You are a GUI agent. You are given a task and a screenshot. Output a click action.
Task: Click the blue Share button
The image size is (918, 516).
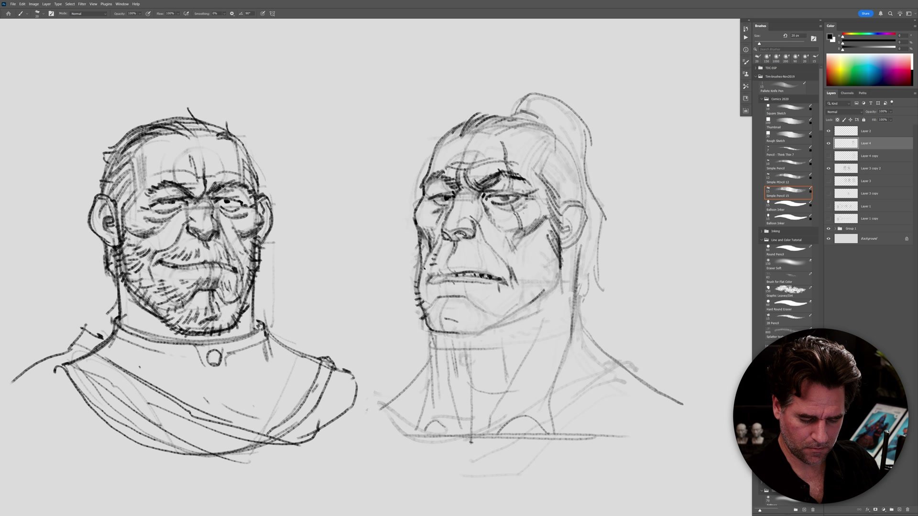(865, 13)
